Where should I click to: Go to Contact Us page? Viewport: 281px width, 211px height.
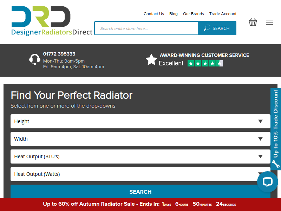(153, 14)
